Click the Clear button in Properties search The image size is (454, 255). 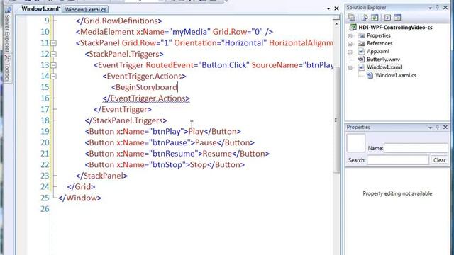439,160
